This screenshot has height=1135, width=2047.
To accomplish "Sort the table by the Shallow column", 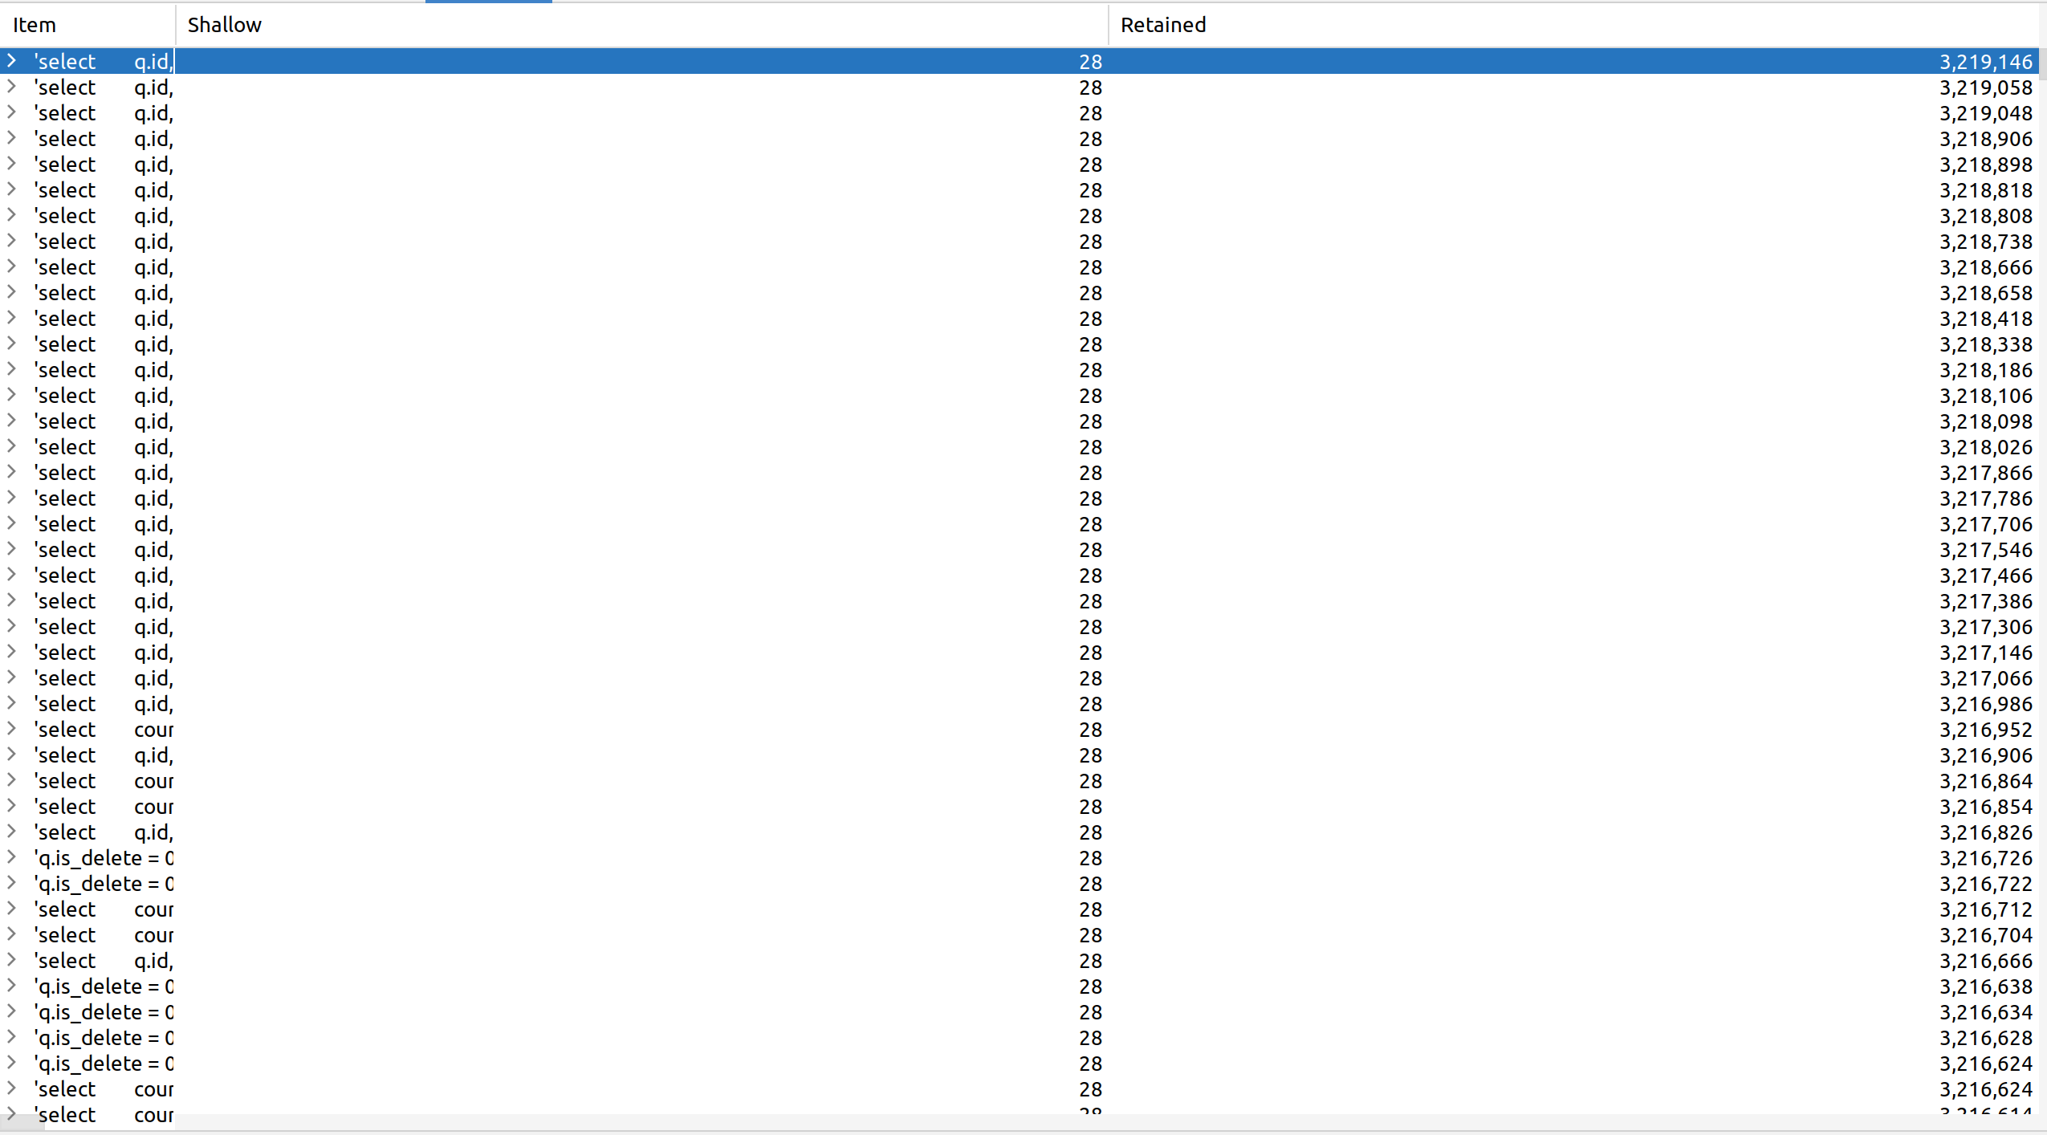I will tap(225, 25).
